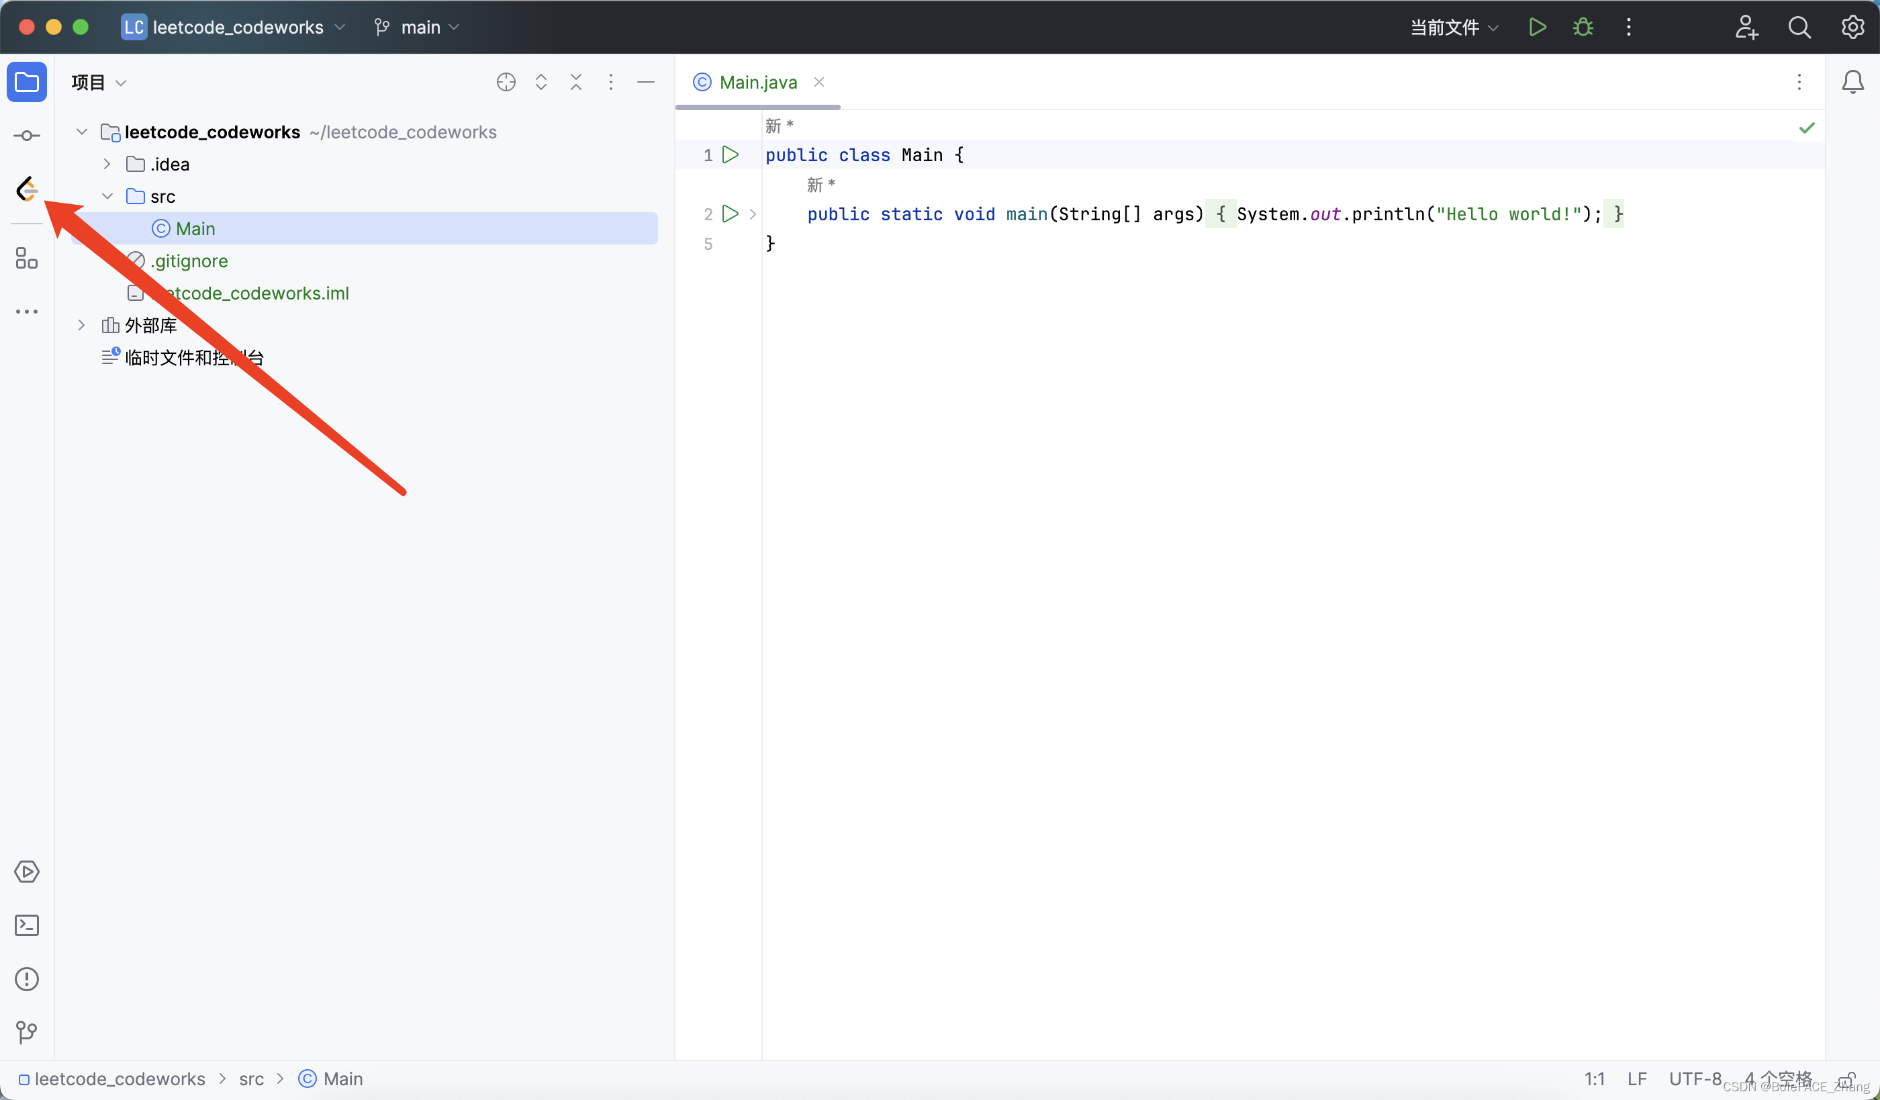Open leetcode_codeworks project dropdown

234,28
